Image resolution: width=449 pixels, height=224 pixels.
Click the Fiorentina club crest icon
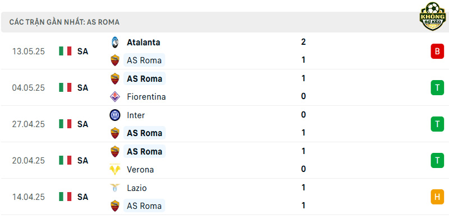click(115, 96)
